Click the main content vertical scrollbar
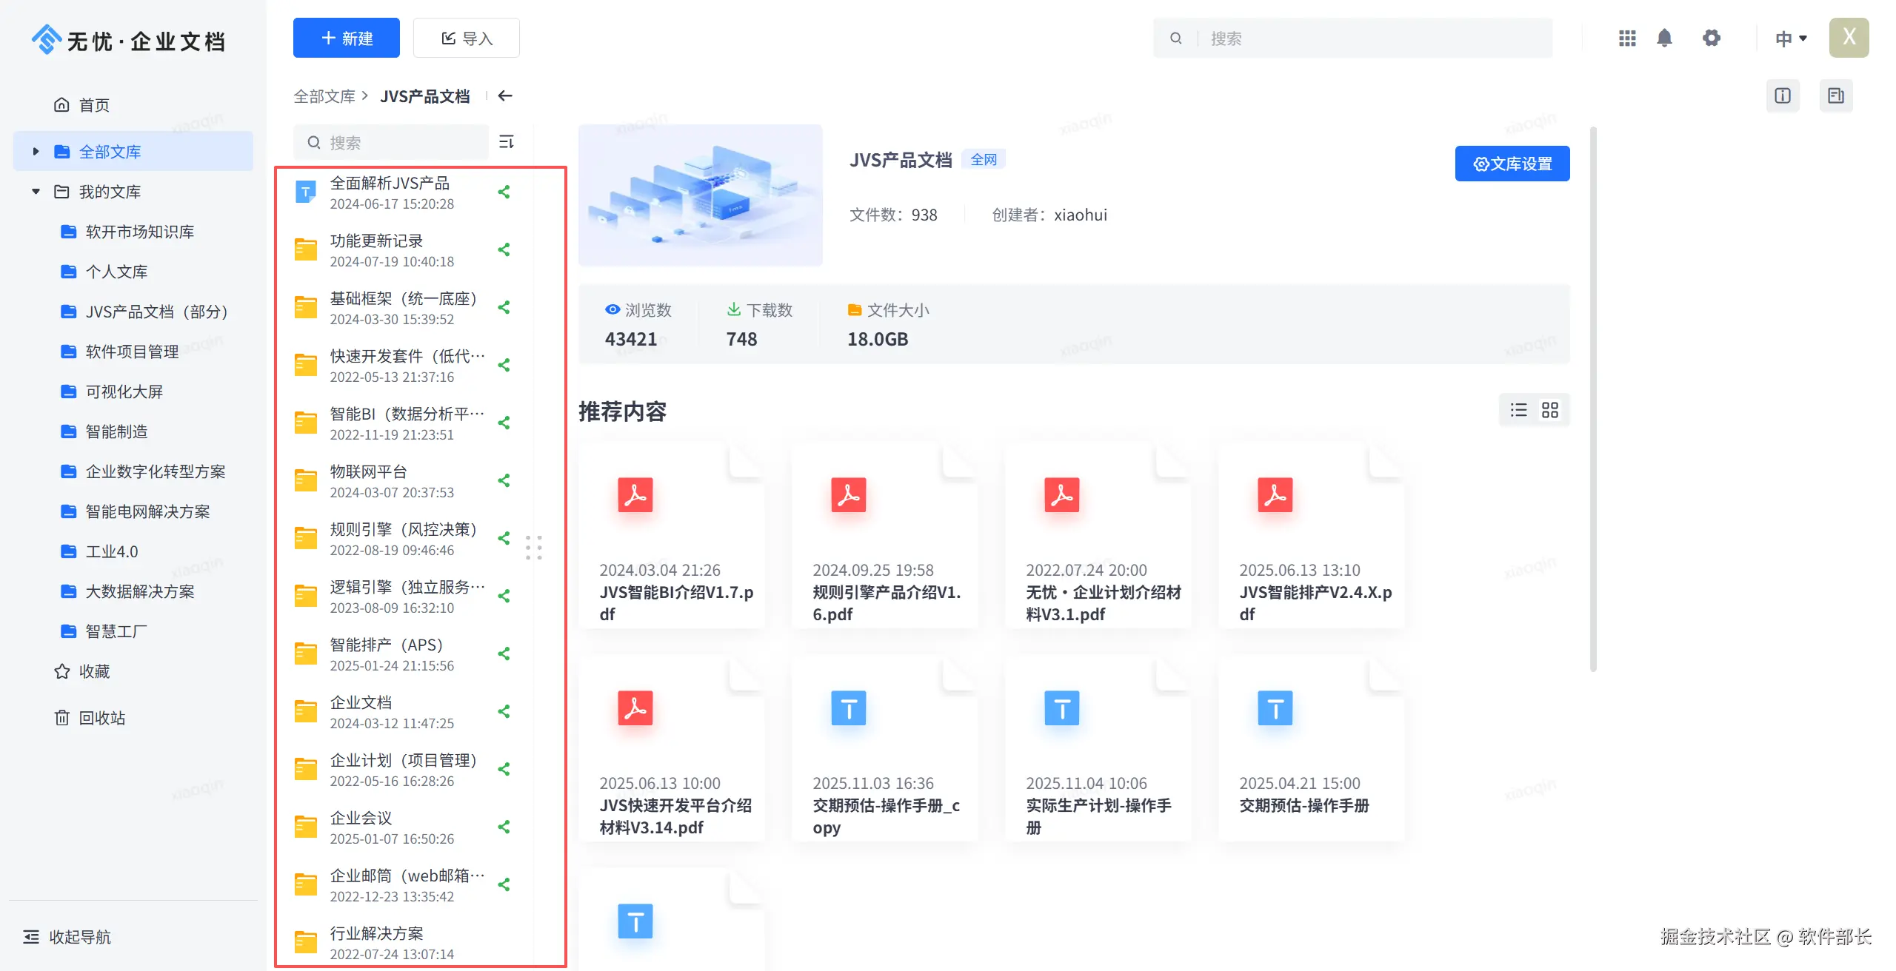Image resolution: width=1896 pixels, height=971 pixels. tap(1593, 400)
